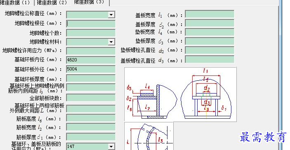
Task: Click the 地脚螺栓许用应力 input field
Action: pos(91,51)
